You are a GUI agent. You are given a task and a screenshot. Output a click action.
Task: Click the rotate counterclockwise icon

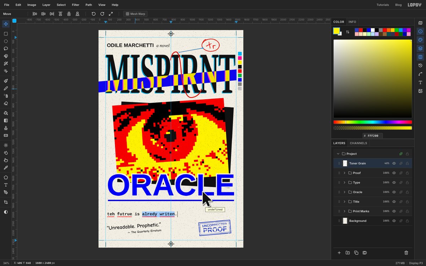[x=94, y=14]
